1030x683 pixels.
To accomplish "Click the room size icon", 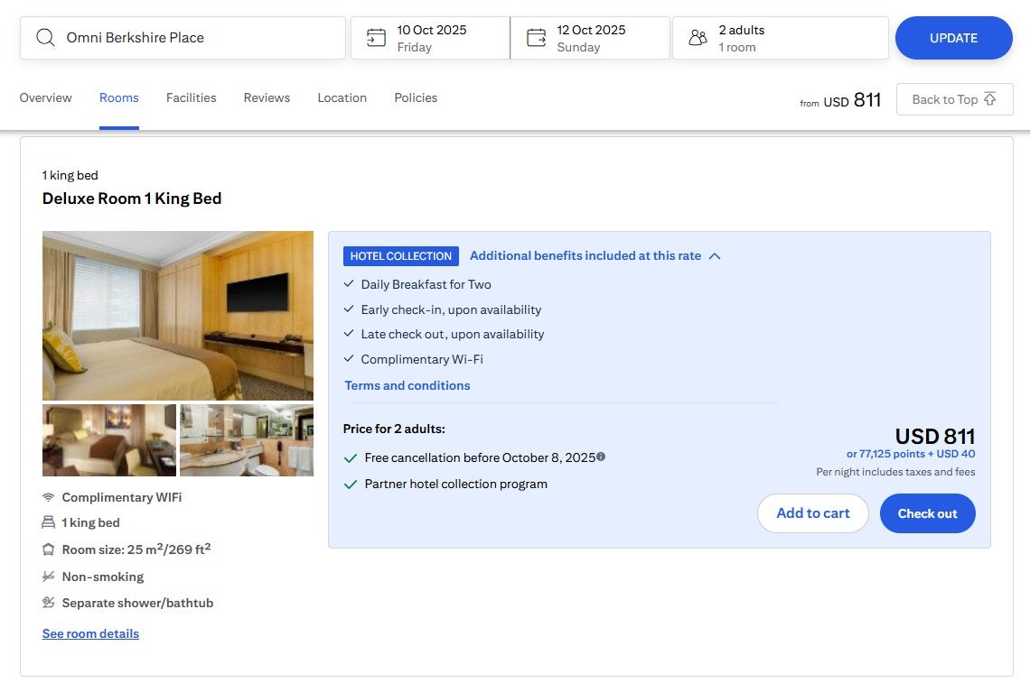I will [x=49, y=549].
